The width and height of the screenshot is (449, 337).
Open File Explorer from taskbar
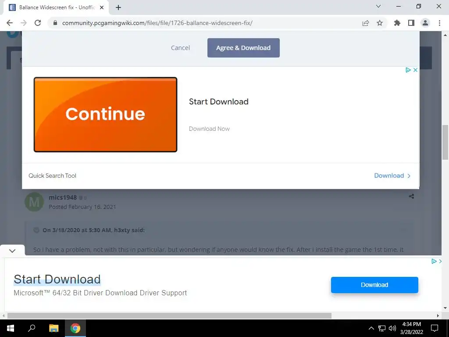(53, 328)
